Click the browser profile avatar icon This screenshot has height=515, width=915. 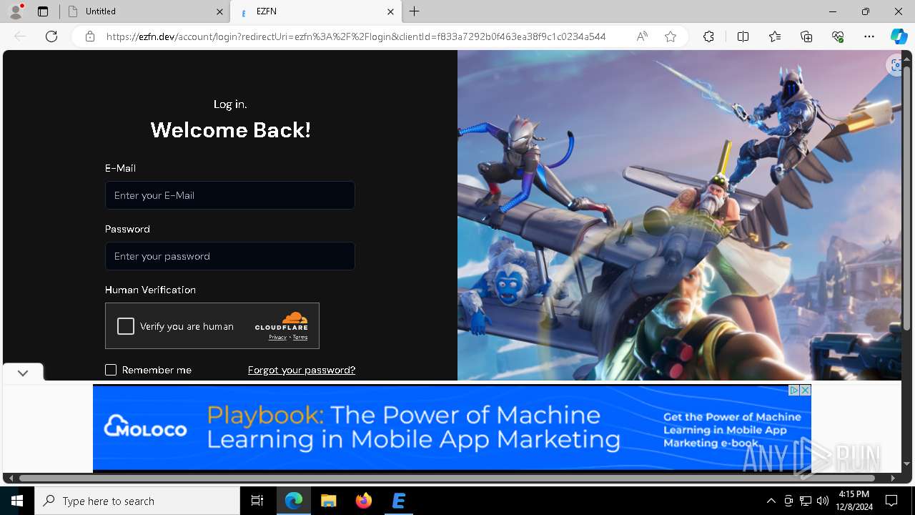[15, 11]
